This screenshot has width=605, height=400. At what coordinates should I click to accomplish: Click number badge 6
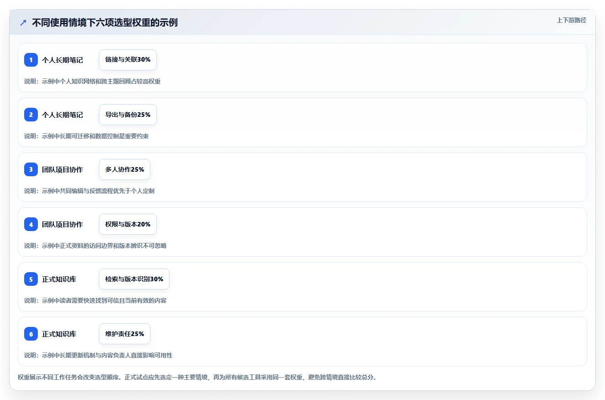(x=31, y=334)
